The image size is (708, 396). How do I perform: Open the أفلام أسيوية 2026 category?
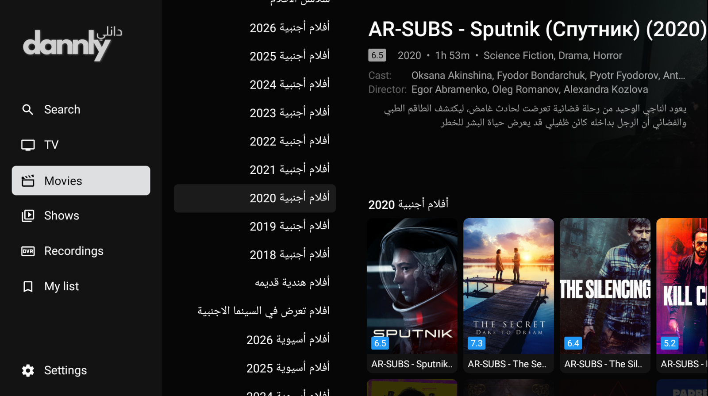click(288, 339)
